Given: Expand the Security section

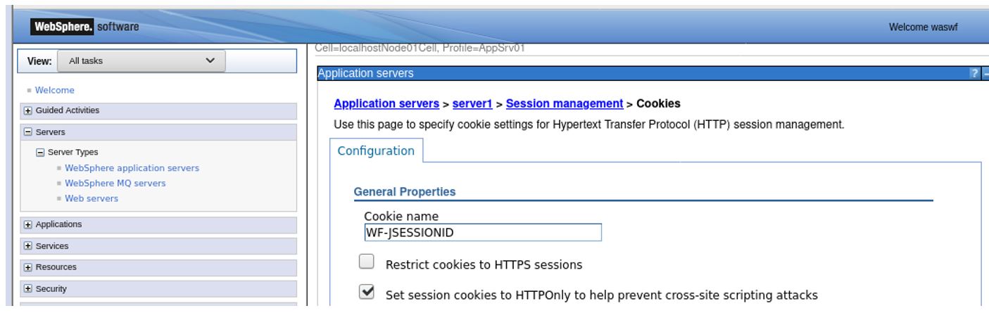Looking at the screenshot, I should (28, 288).
